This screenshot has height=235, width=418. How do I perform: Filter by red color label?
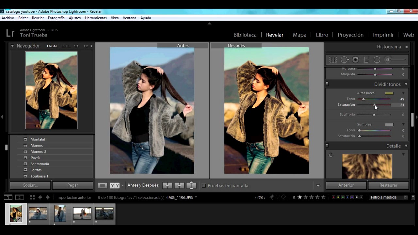pyautogui.click(x=333, y=197)
